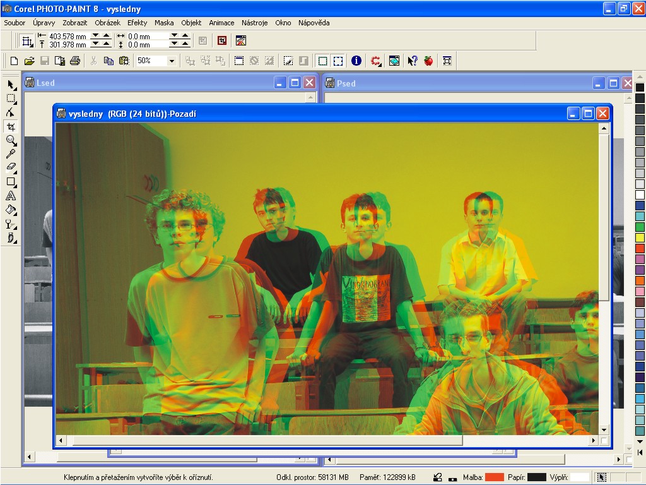Click the Malba red paint swatch

(x=495, y=477)
